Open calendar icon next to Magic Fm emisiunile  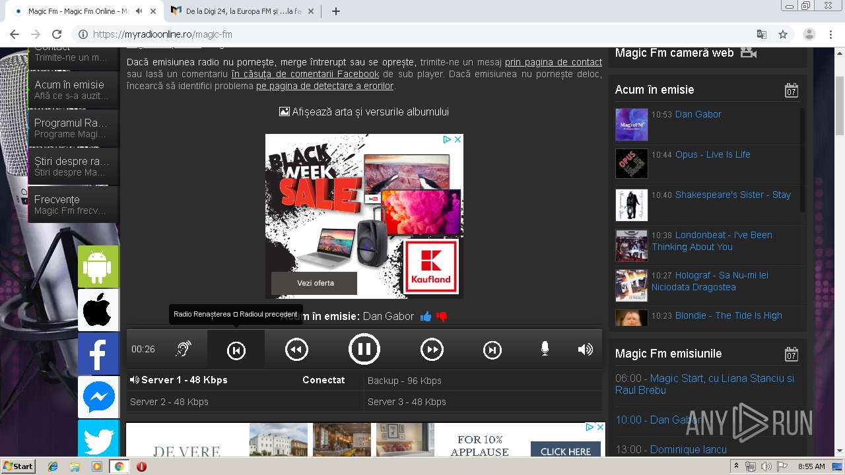click(792, 354)
